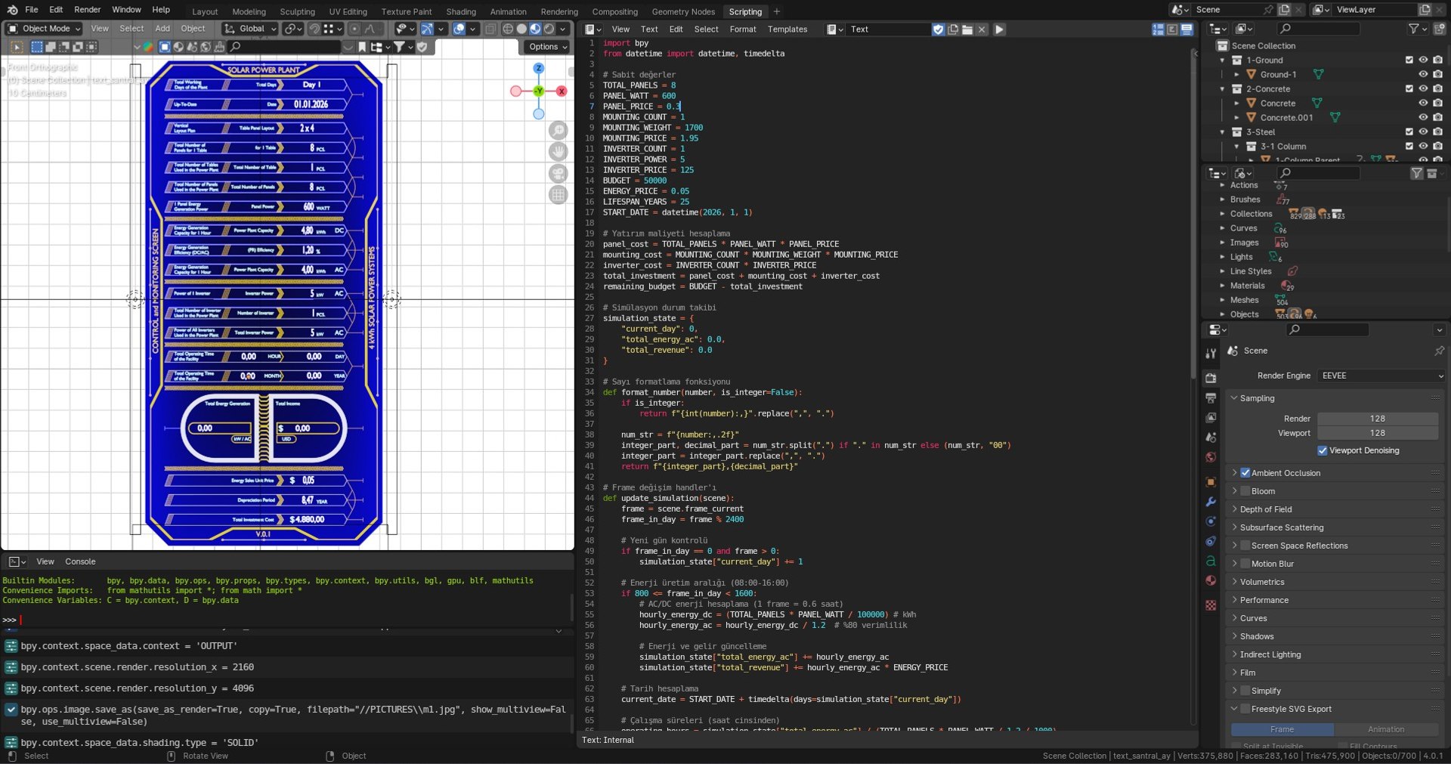Screen dimensions: 1451x764
Task: Enable Screen Space Reflections checkbox
Action: click(1245, 546)
